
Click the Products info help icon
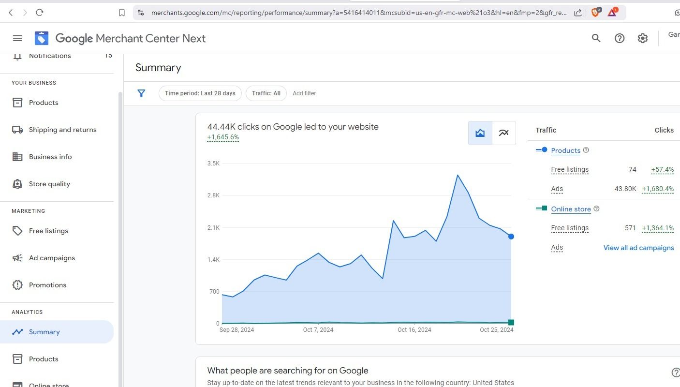[x=586, y=150]
